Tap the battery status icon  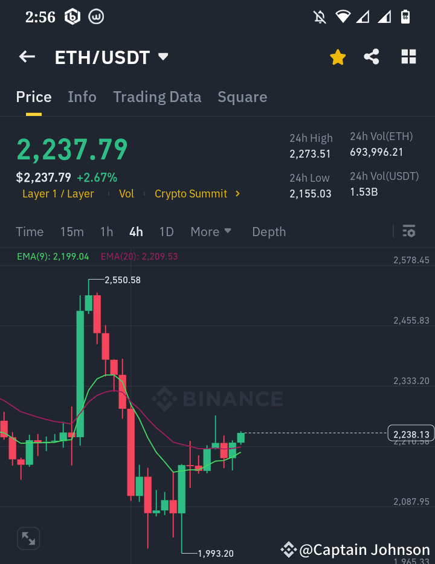(x=405, y=16)
